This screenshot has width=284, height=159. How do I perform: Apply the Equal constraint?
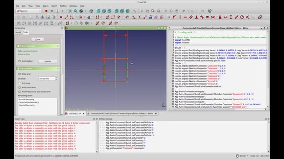pos(207,17)
